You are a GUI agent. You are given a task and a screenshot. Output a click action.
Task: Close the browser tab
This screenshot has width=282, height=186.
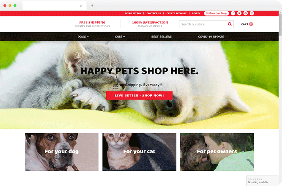(81, 6)
